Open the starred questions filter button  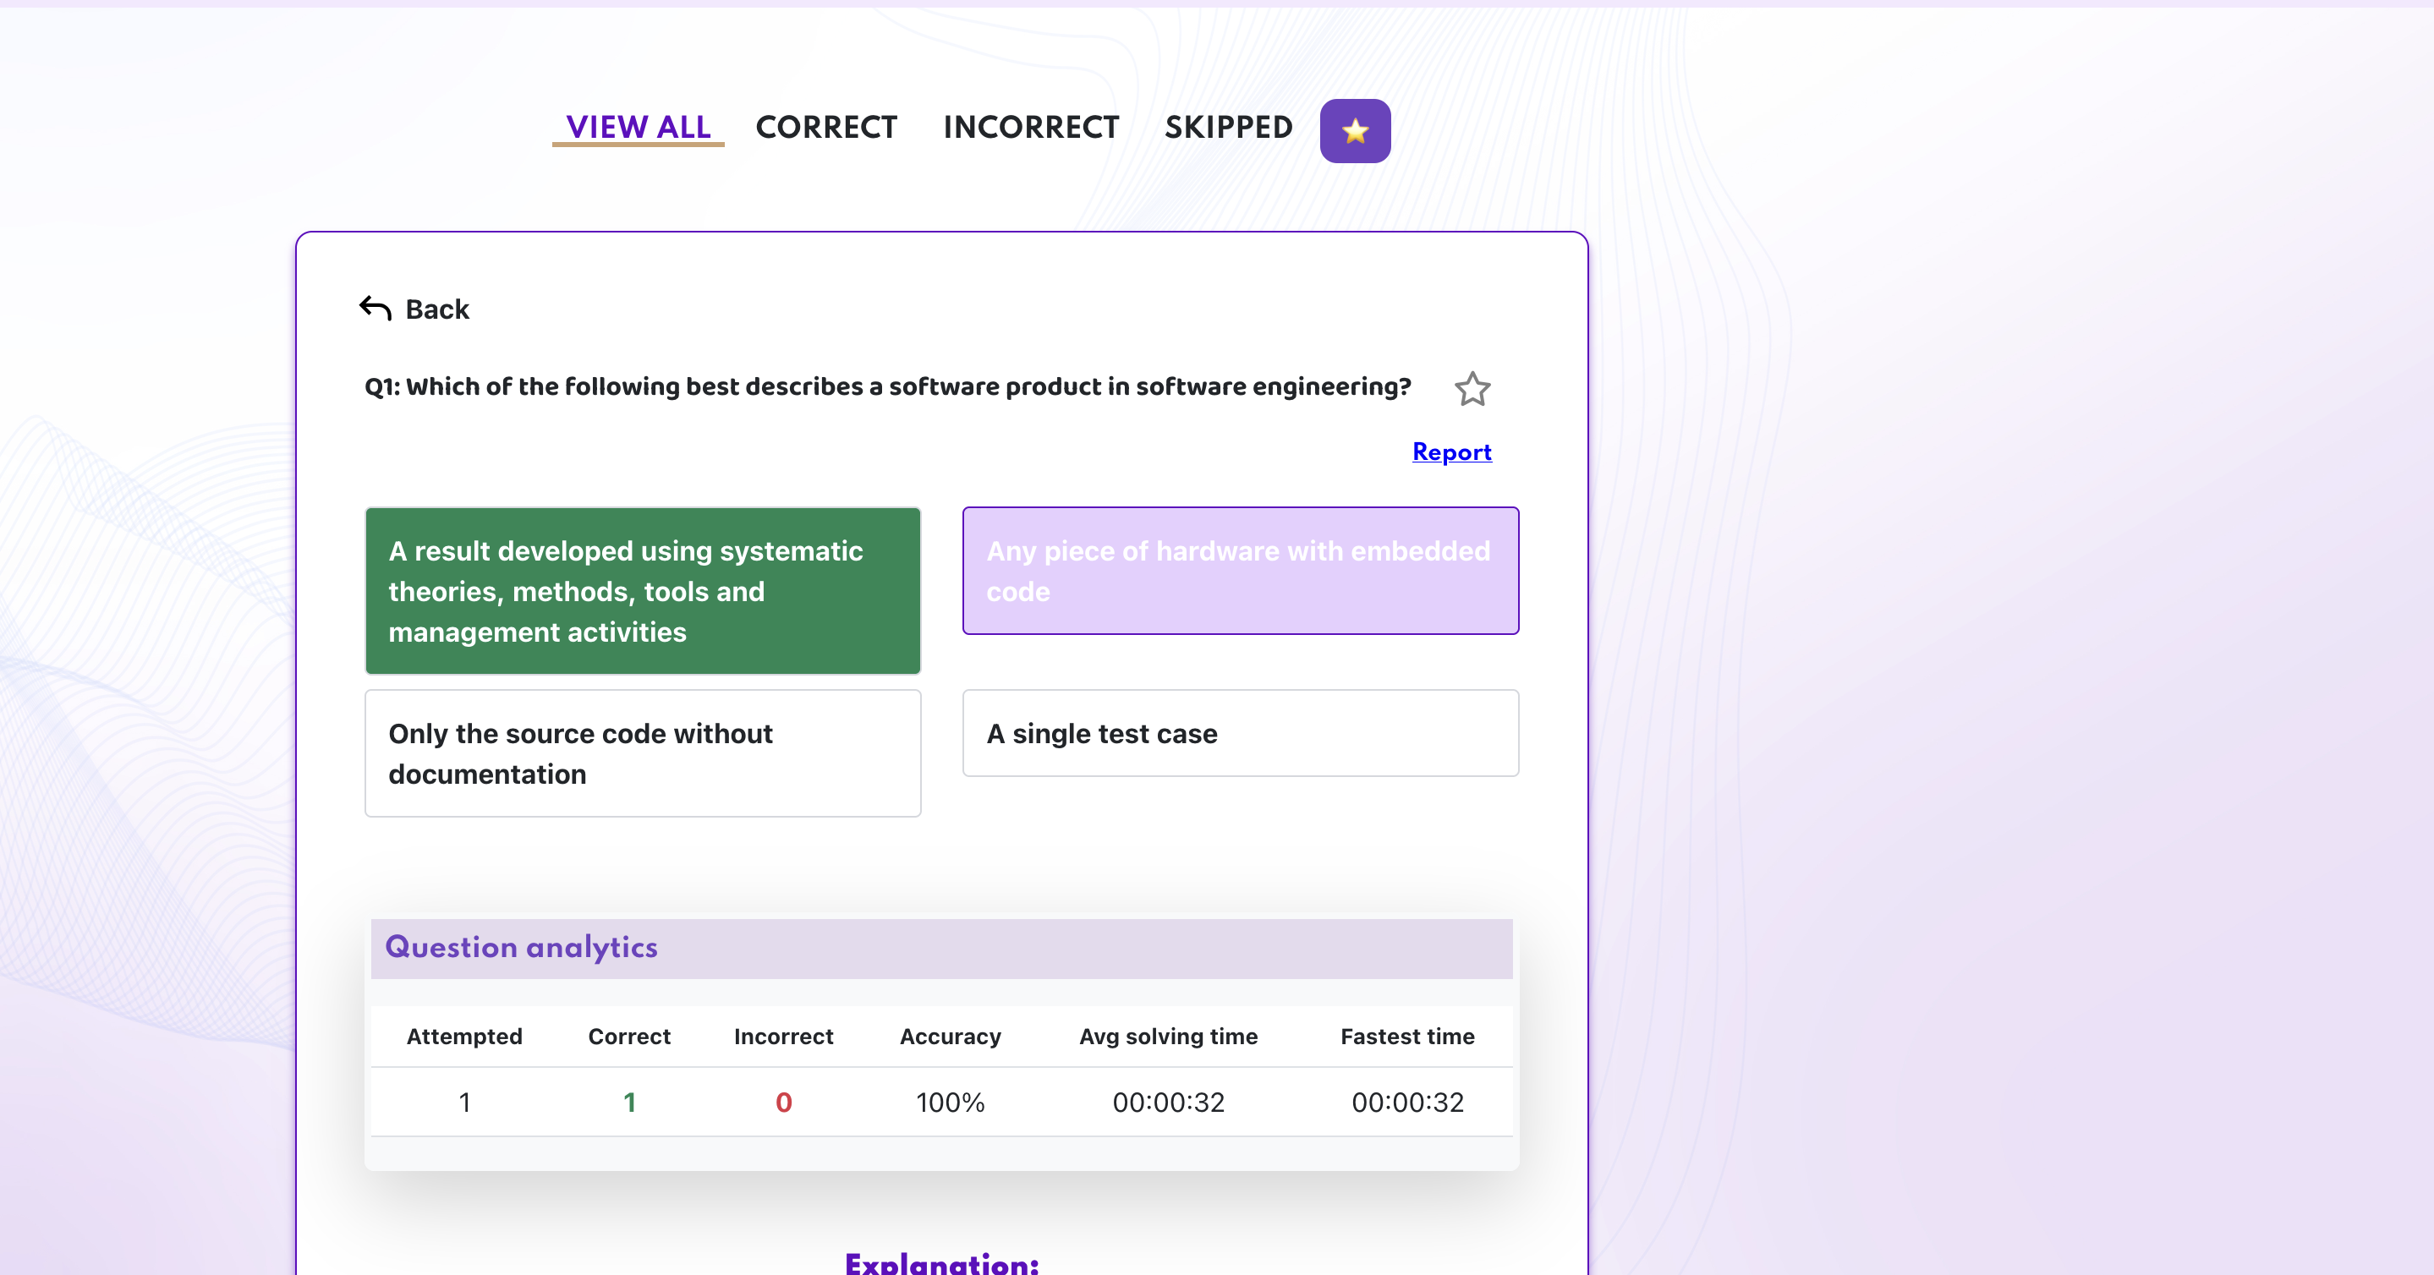tap(1354, 130)
